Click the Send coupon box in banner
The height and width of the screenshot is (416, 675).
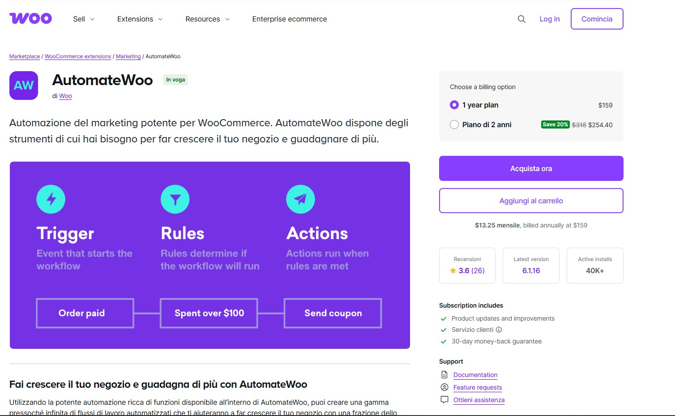coord(333,313)
